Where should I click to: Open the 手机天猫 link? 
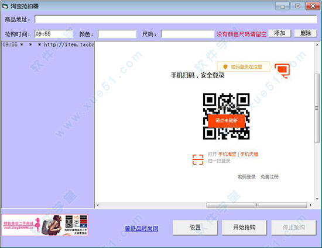249,154
